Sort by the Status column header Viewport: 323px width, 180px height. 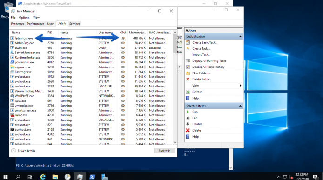click(78, 33)
